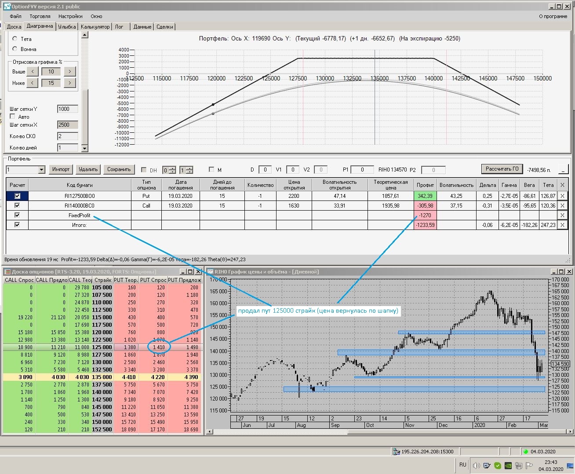575x474 pixels.
Task: Uncheck the Расчет box for Итого row
Action: [17, 225]
